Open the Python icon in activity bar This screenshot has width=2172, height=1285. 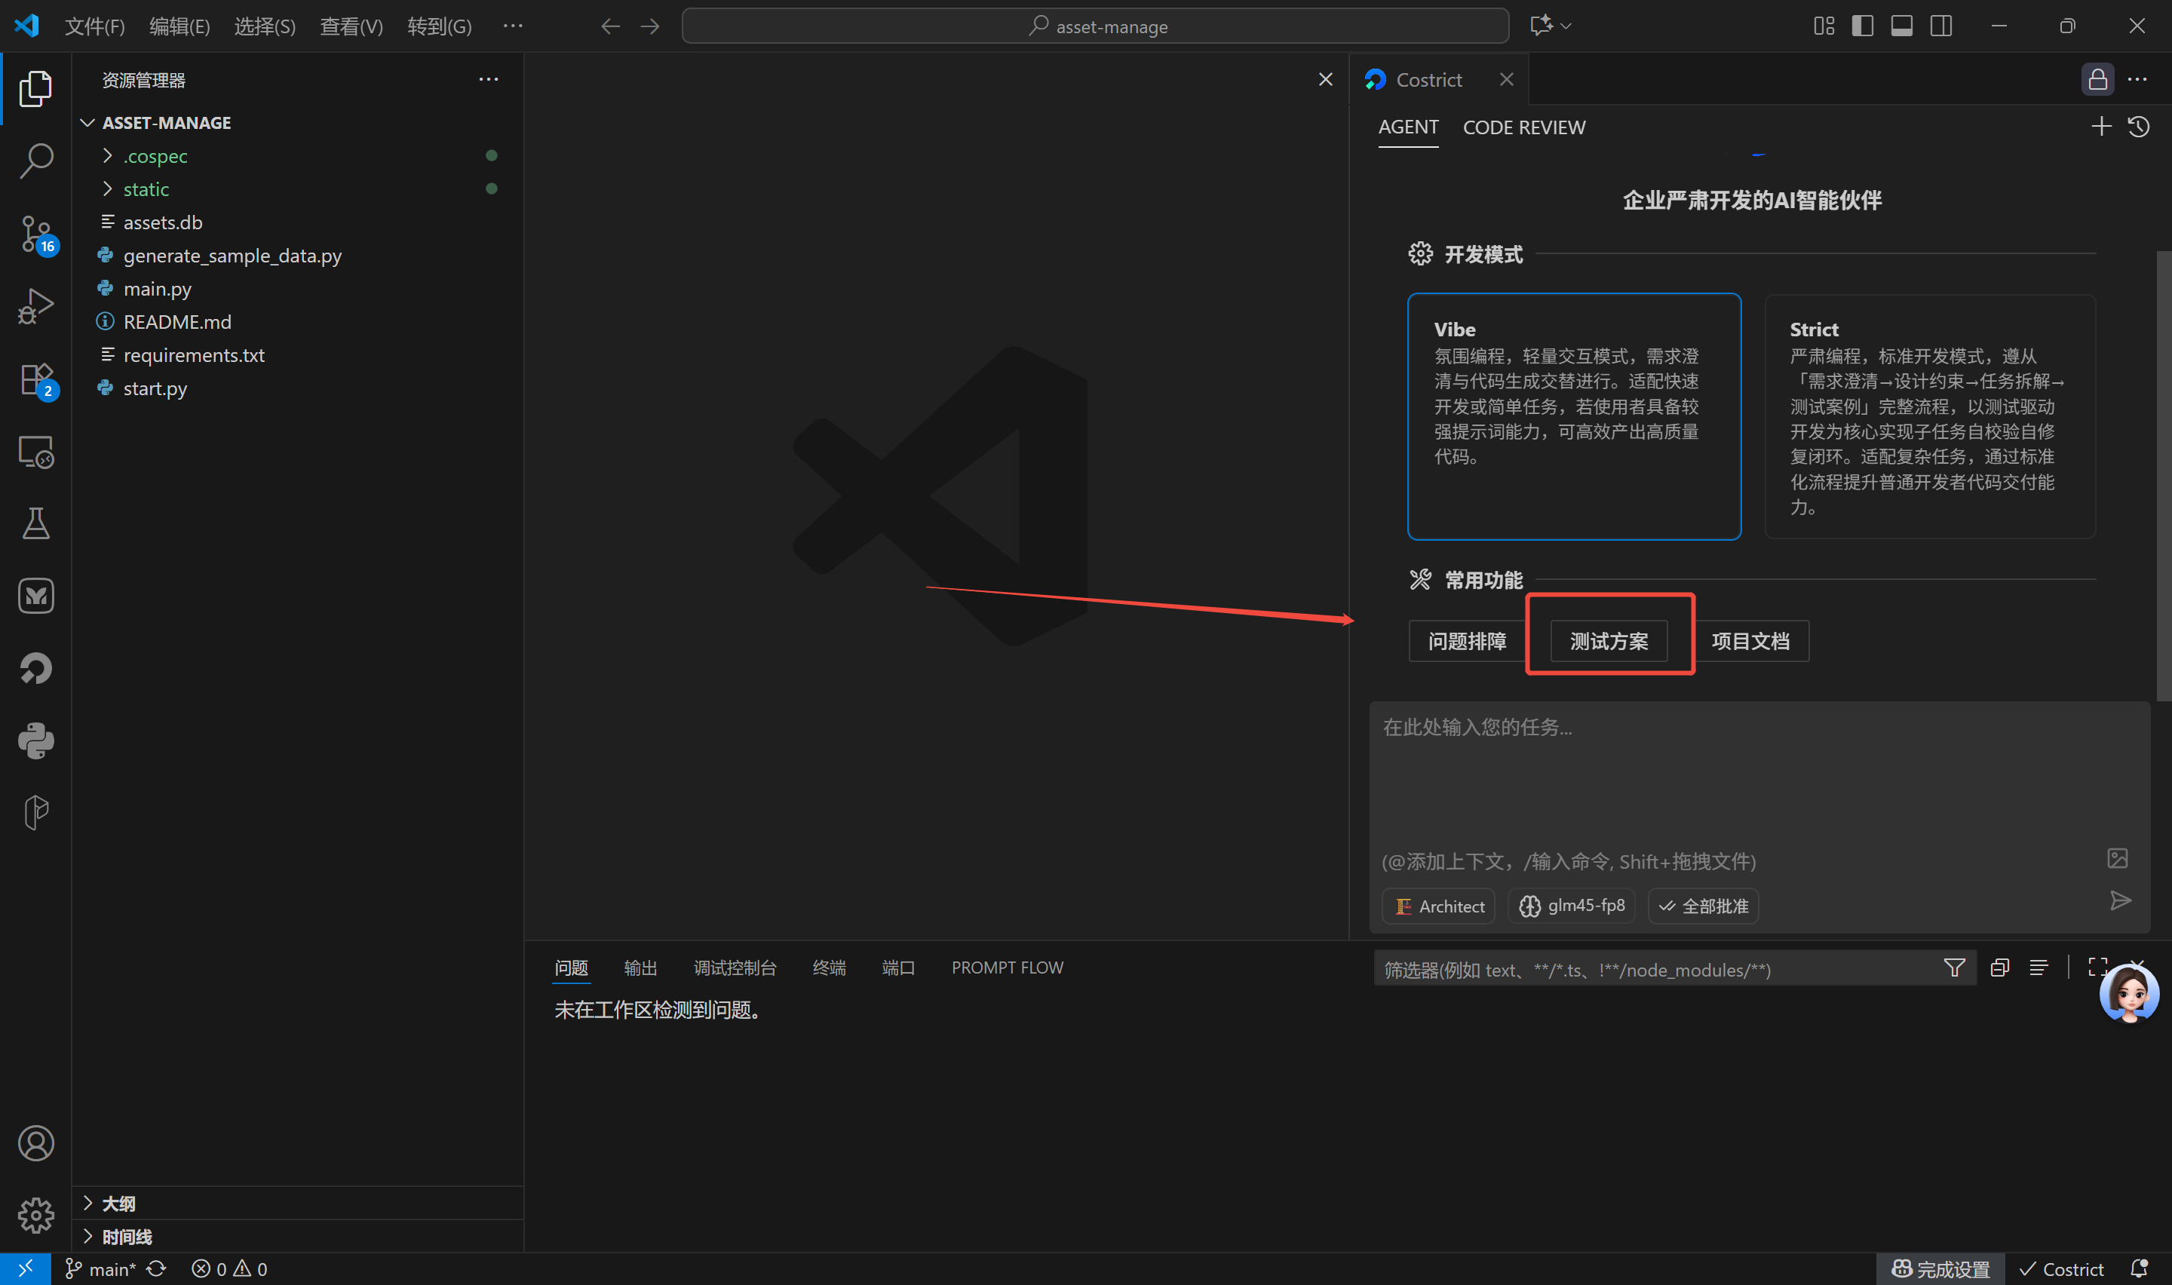35,741
